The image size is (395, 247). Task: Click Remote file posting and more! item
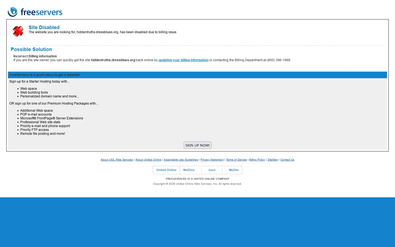click(43, 134)
